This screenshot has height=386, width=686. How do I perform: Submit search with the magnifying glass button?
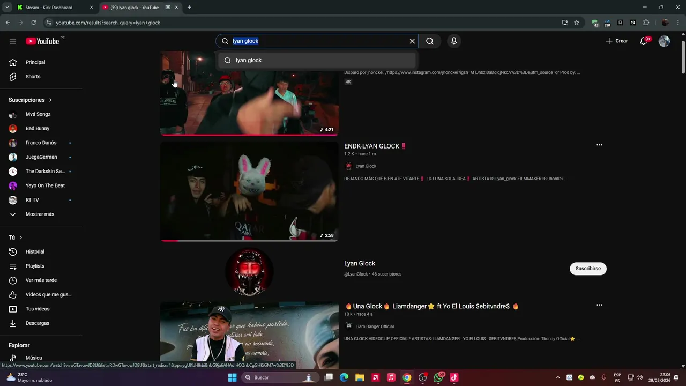tap(430, 41)
